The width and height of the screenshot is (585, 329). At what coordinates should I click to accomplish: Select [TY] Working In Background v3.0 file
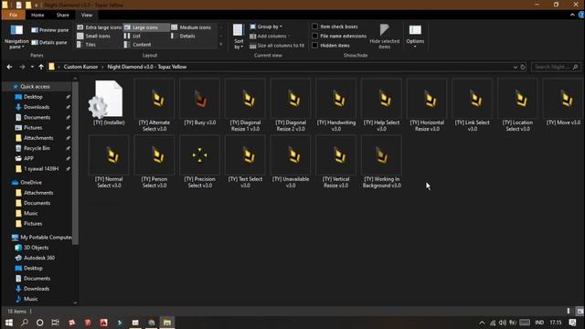tap(382, 162)
